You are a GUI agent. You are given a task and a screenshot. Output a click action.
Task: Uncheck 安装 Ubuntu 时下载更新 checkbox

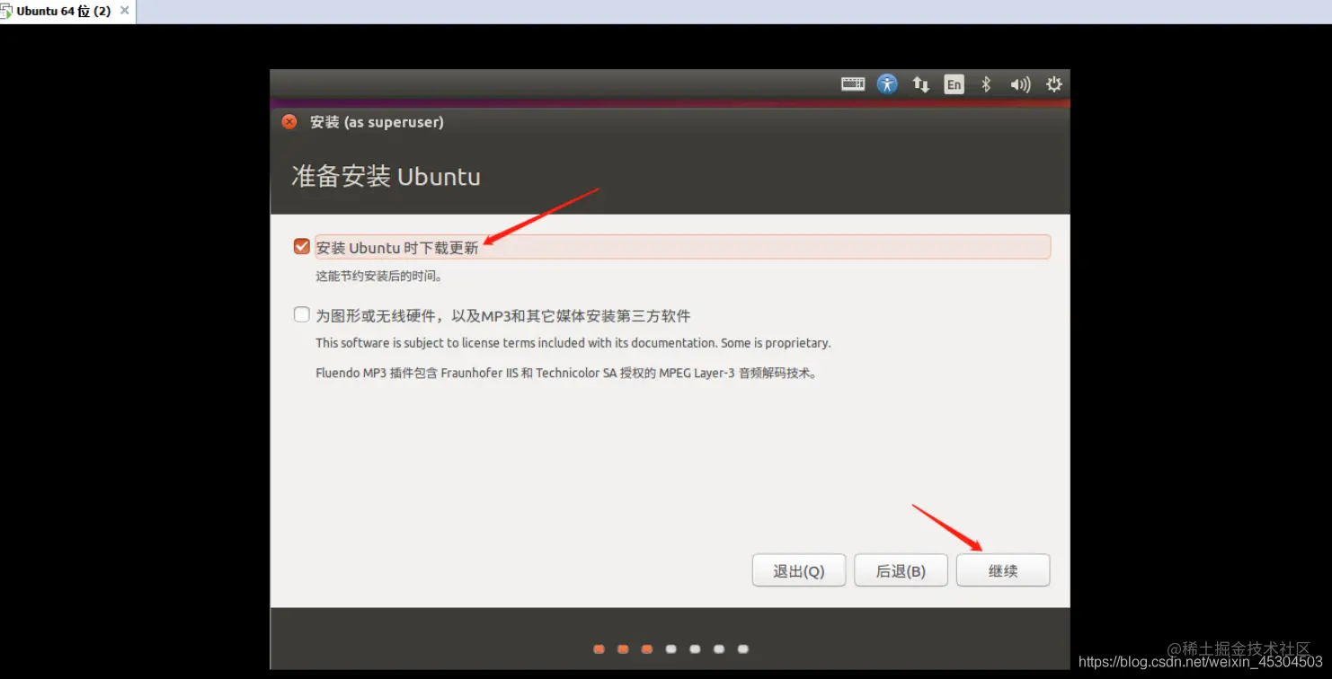click(302, 246)
